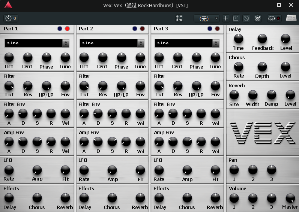Toggle the red LED on Part 2
Screen dimensions: 299x212
(142, 29)
